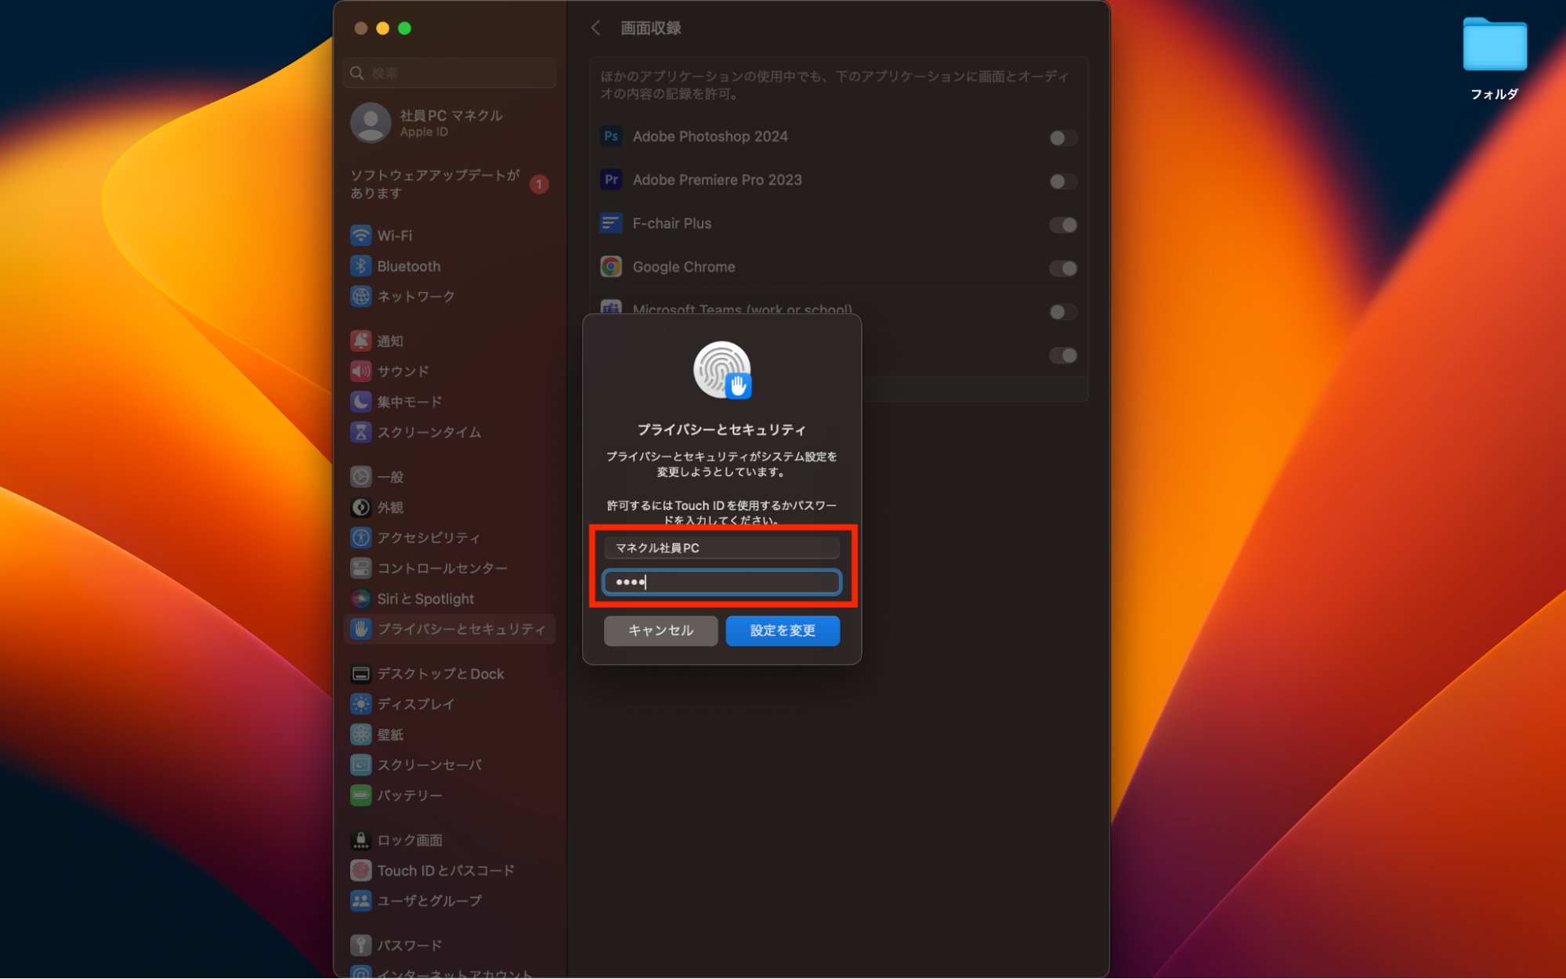Open Siri と Spotlight settings

coord(425,598)
